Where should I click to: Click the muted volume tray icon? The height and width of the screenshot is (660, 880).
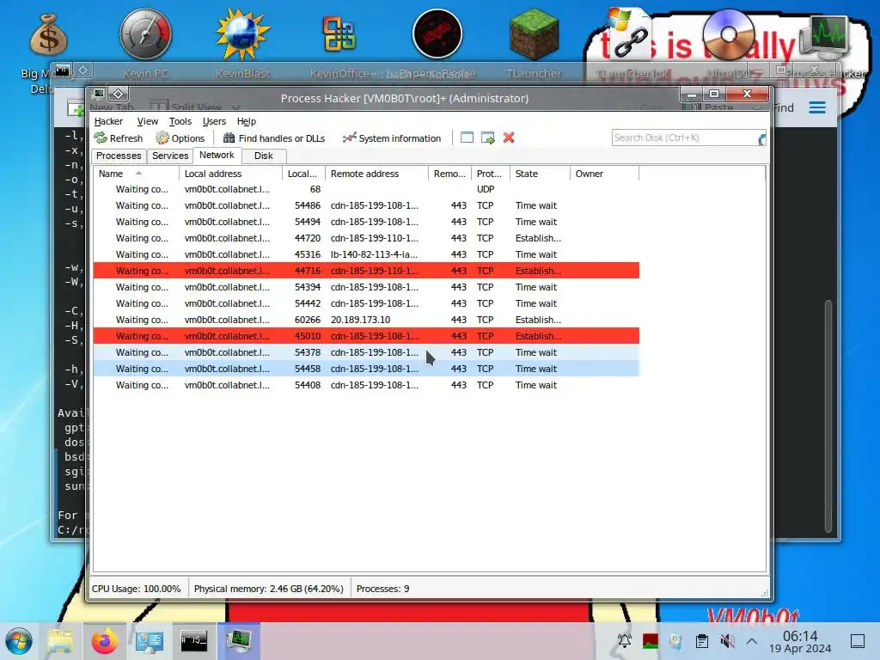pyautogui.click(x=727, y=641)
